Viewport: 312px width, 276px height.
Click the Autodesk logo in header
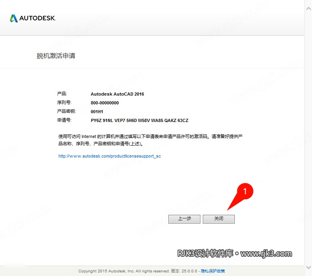[x=33, y=18]
